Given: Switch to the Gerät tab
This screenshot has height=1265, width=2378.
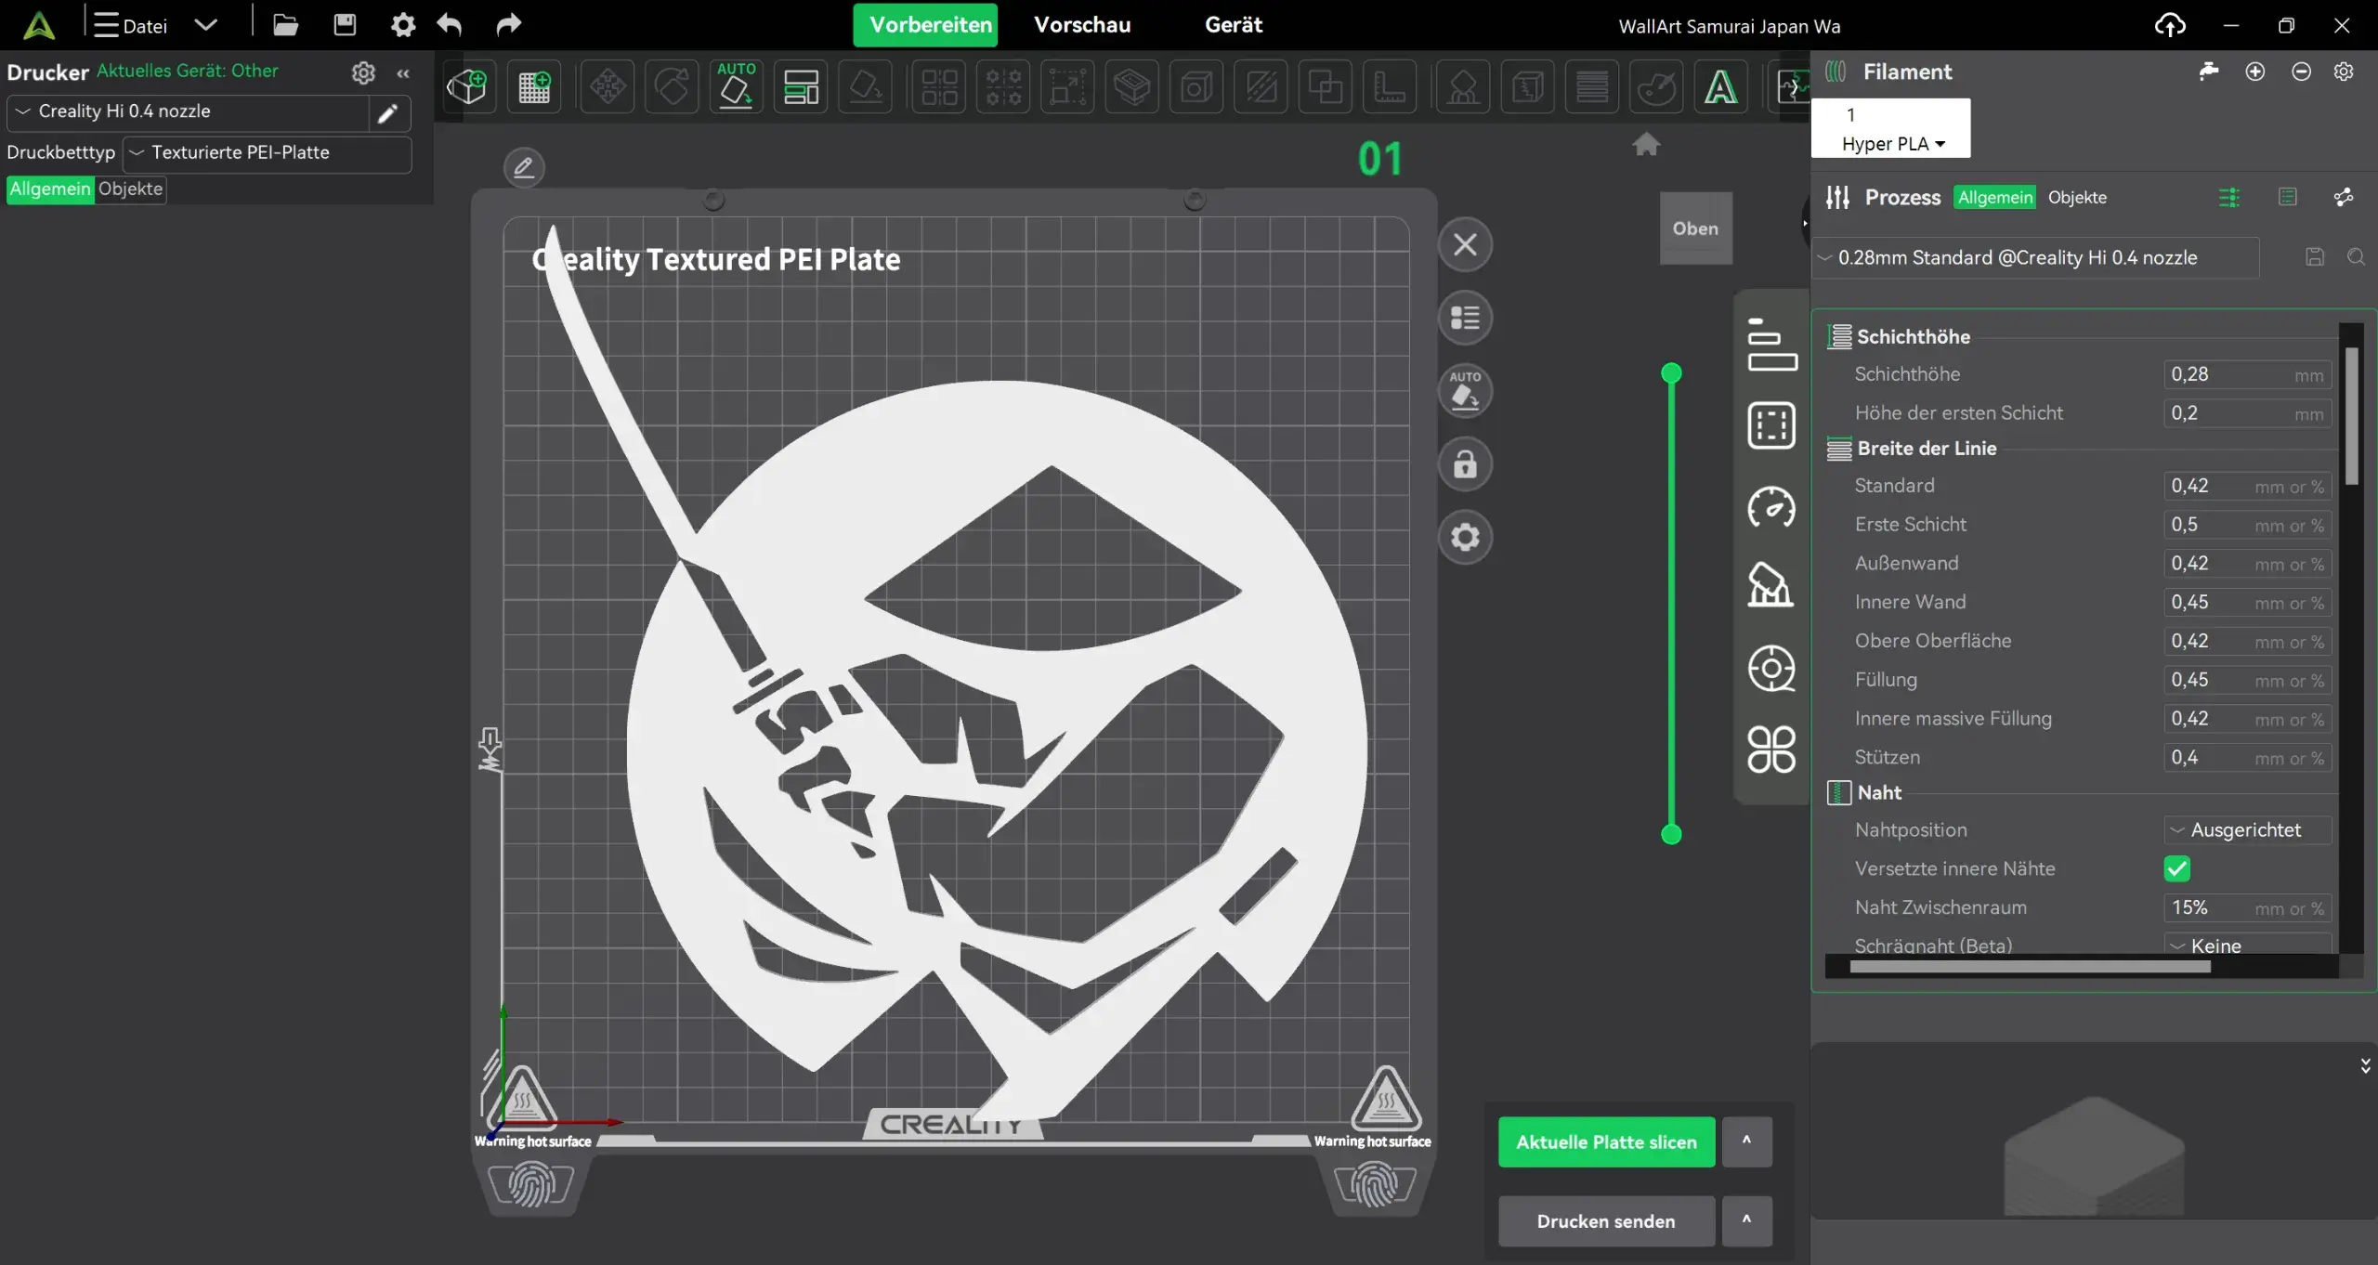Looking at the screenshot, I should [x=1234, y=25].
